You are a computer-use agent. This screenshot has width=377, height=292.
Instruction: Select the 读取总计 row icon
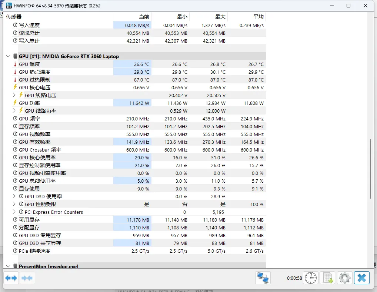[x=15, y=33]
